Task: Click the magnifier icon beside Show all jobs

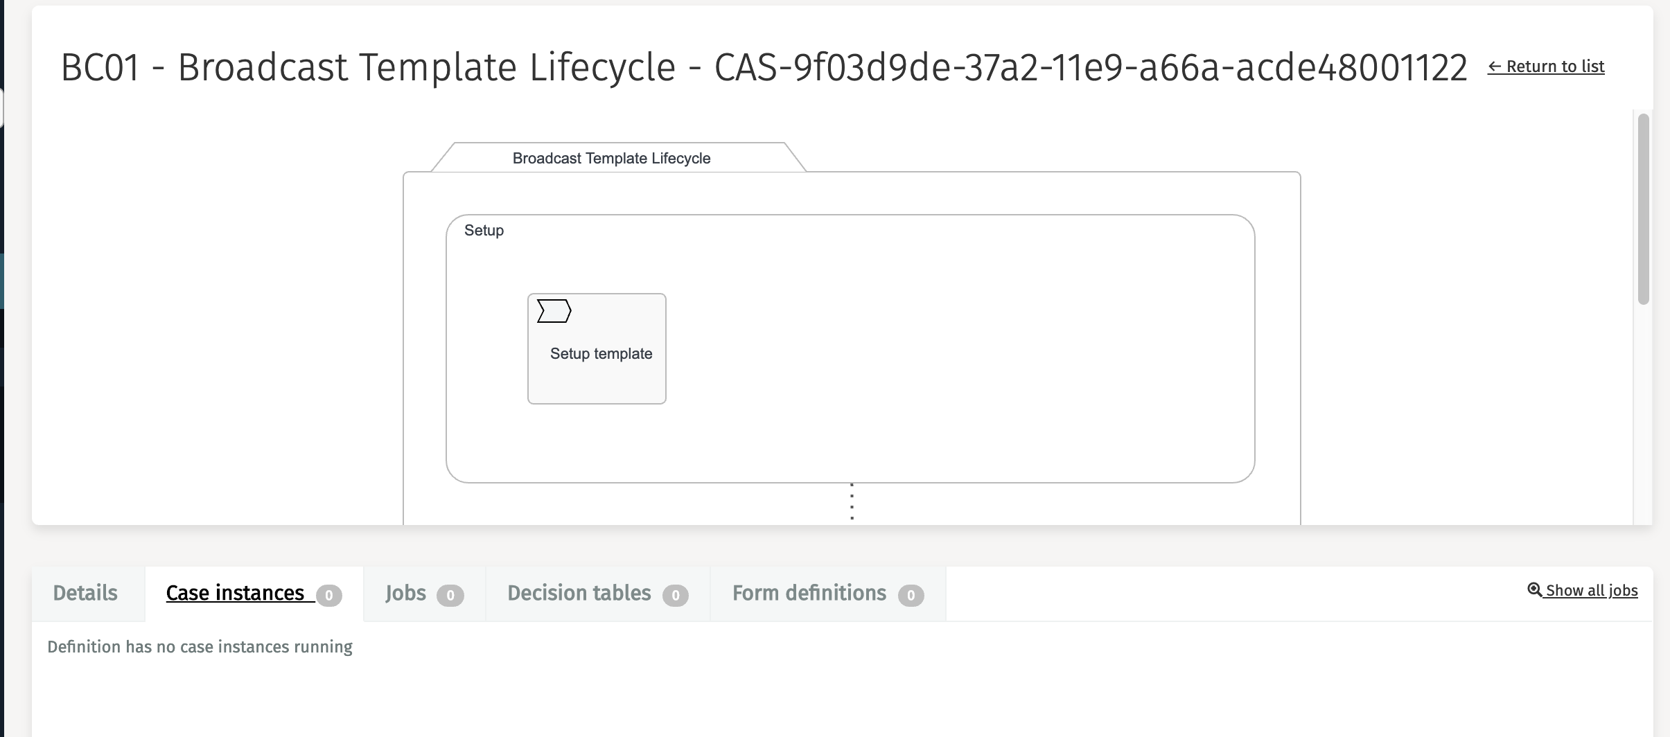Action: tap(1535, 589)
